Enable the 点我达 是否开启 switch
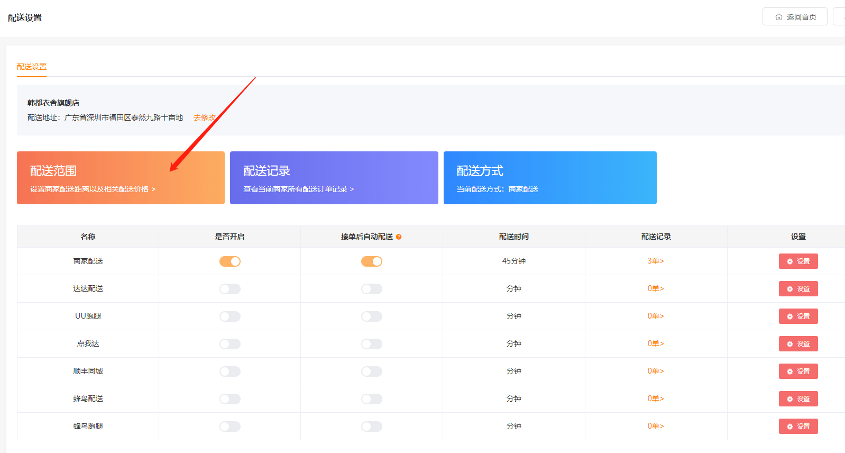The image size is (845, 453). pos(230,344)
